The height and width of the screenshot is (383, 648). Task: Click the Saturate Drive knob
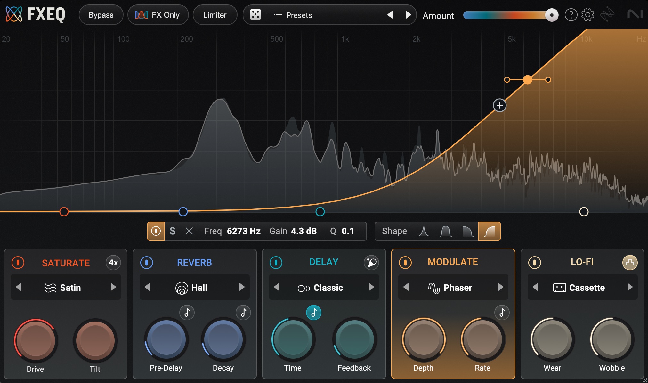(36, 340)
